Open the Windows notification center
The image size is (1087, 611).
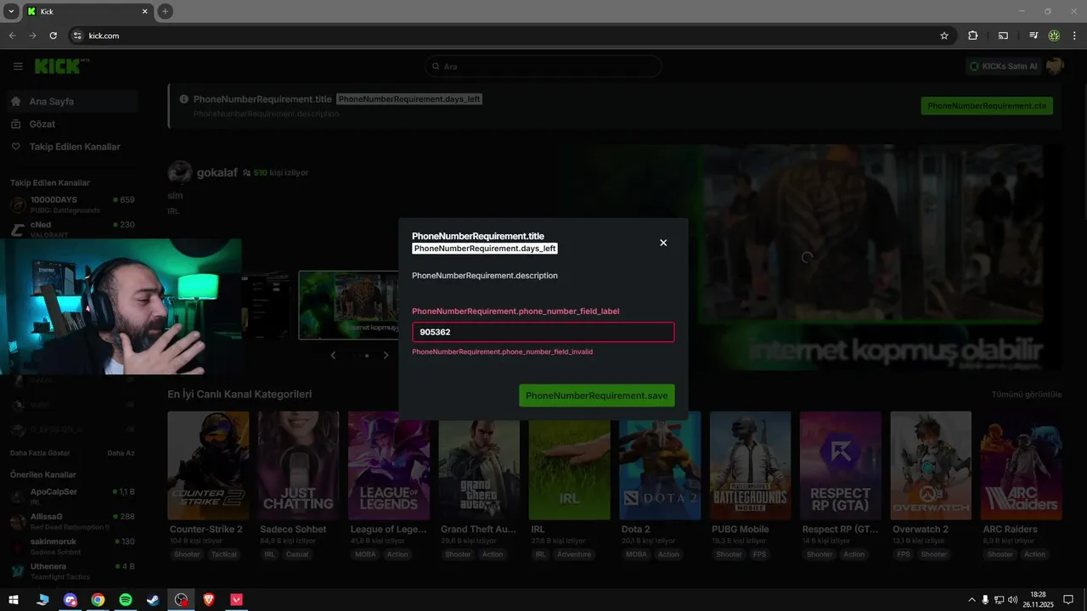[1068, 600]
